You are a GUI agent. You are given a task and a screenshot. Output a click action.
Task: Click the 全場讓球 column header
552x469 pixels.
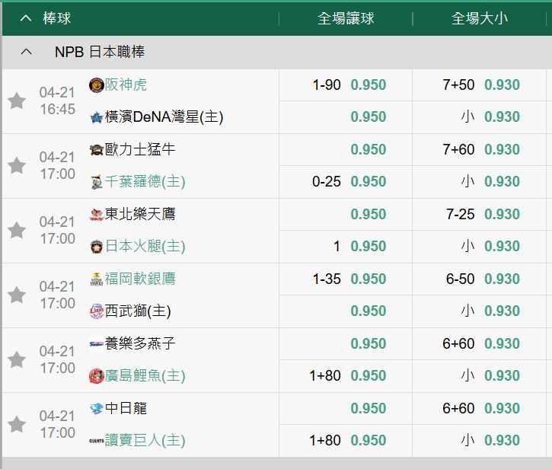(x=346, y=18)
